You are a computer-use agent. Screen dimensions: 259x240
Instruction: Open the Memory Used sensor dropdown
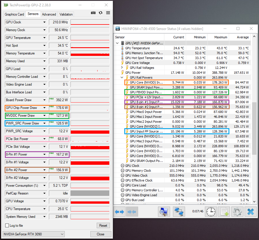[44, 61]
